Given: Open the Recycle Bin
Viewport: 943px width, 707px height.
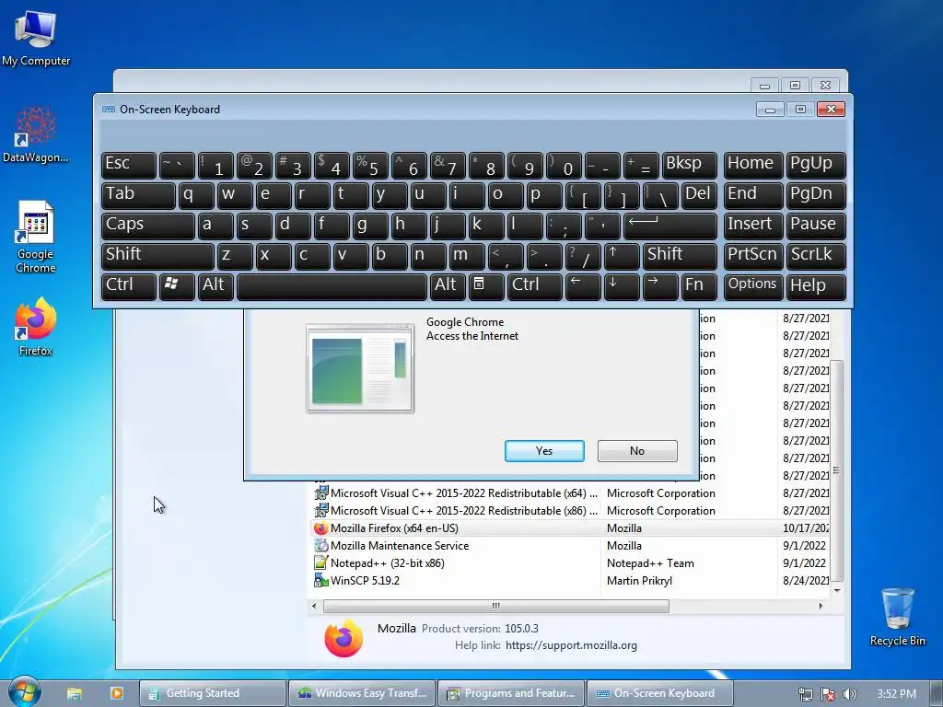Looking at the screenshot, I should pos(897,617).
